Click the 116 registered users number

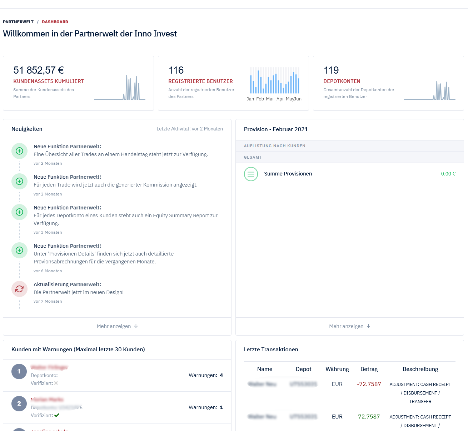point(176,70)
